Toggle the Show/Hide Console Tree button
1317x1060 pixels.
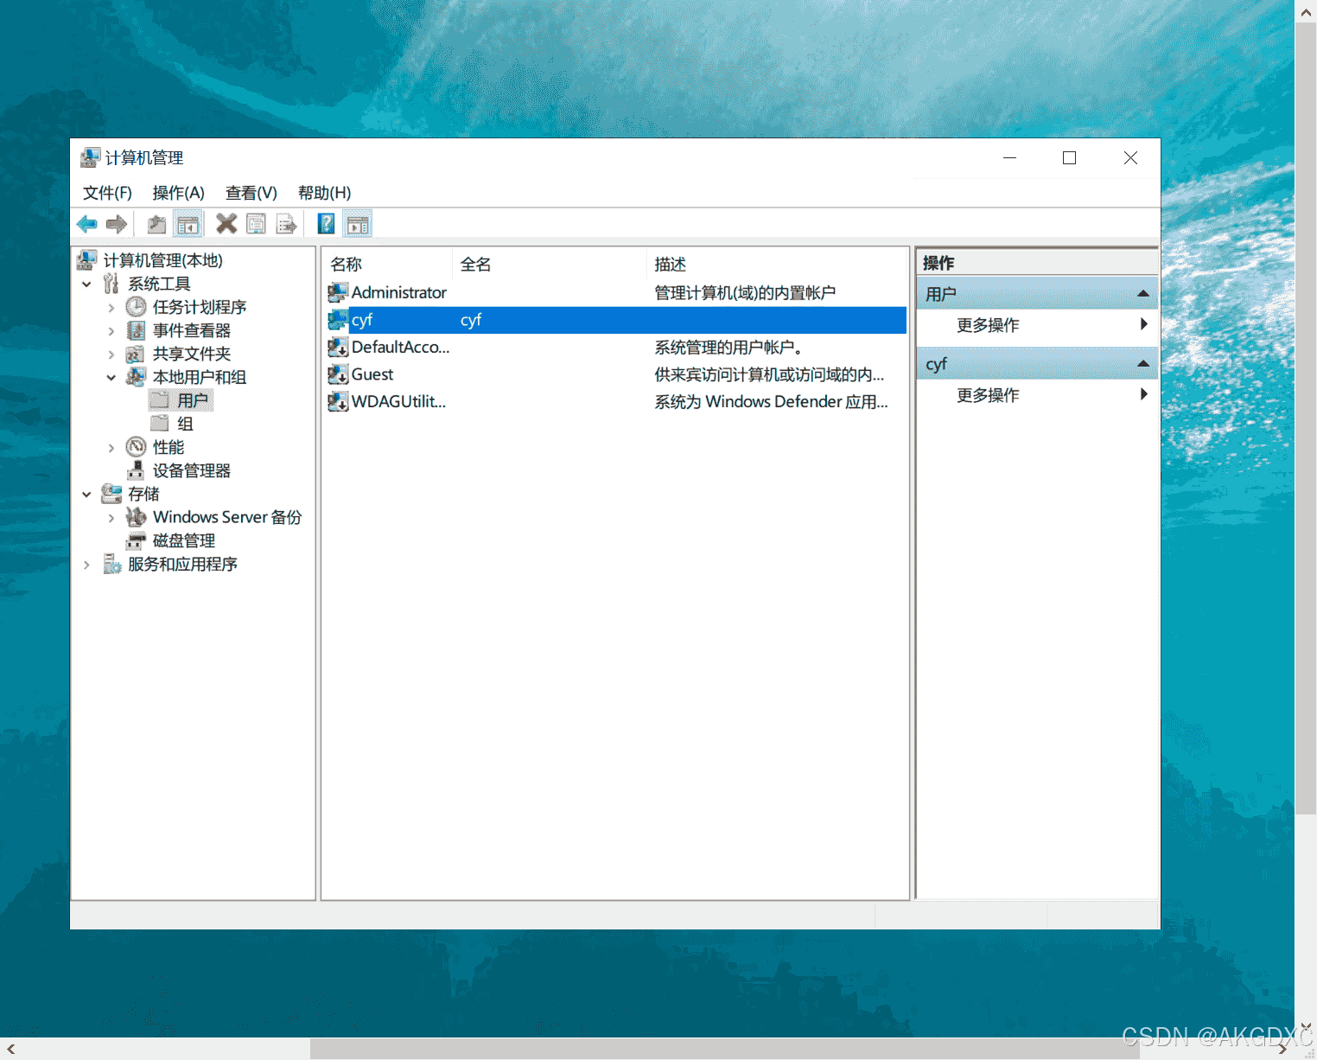tap(188, 225)
